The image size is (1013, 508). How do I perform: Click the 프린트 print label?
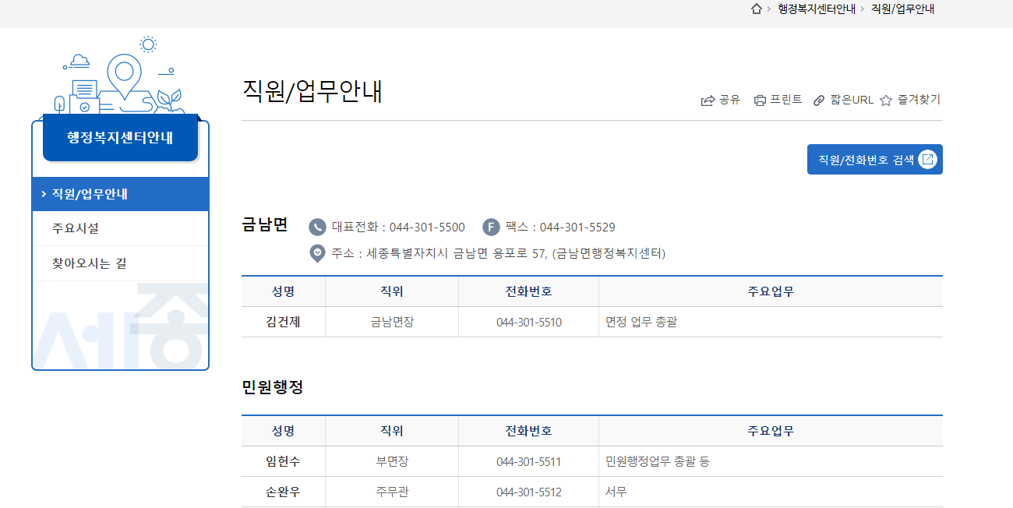(786, 100)
